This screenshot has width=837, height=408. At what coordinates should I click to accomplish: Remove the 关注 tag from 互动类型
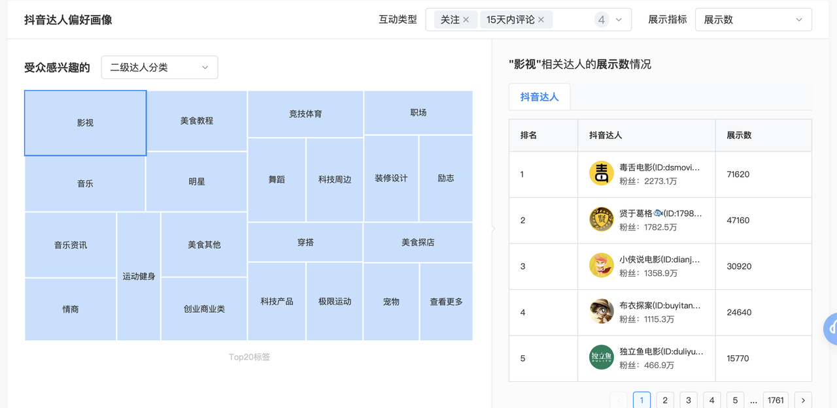click(466, 20)
